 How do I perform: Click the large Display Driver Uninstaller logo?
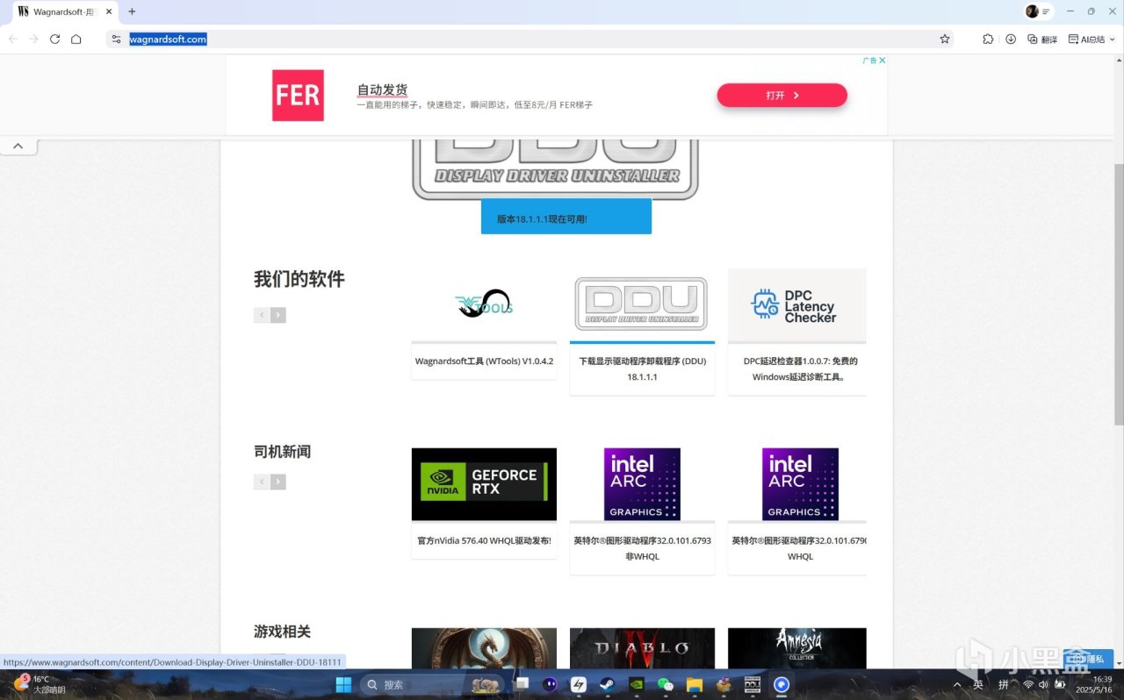coord(555,168)
